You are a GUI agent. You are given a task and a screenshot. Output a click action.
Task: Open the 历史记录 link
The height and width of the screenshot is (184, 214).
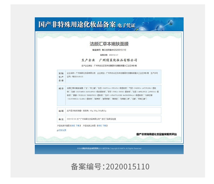click(63, 130)
